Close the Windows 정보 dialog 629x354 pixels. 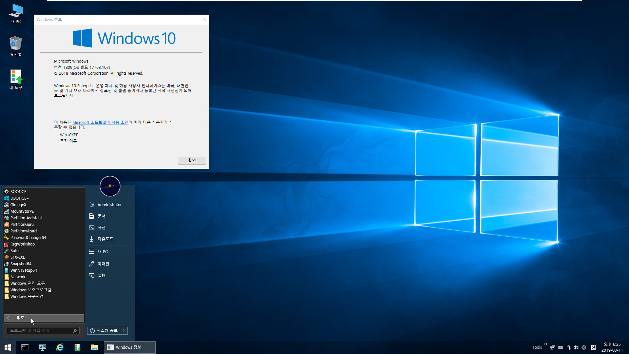pos(204,19)
